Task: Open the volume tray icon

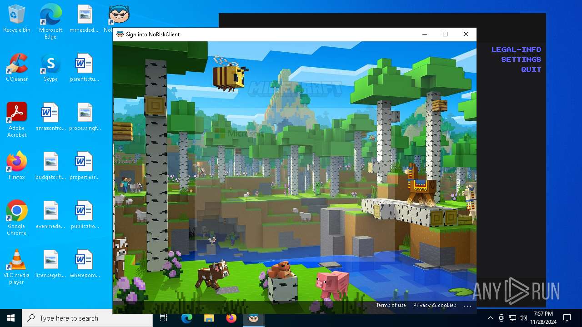Action: coord(523,318)
